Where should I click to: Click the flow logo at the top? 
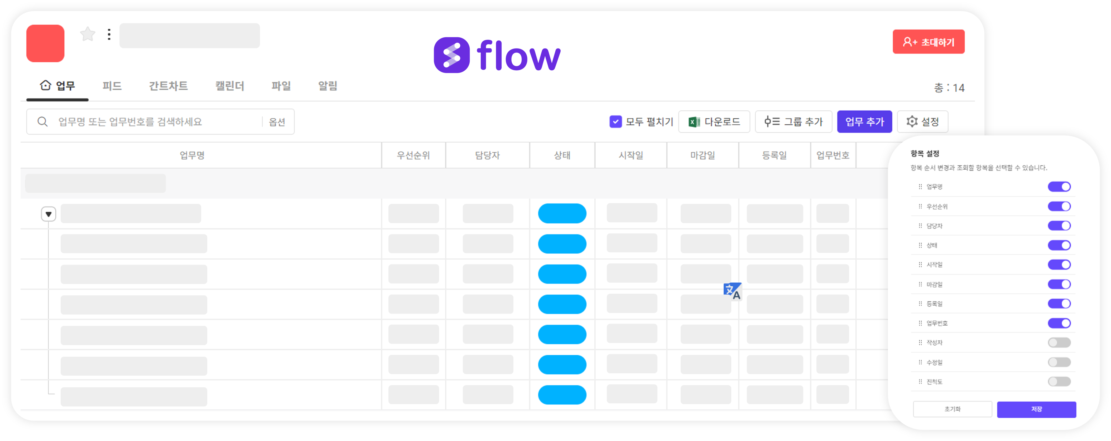click(497, 55)
